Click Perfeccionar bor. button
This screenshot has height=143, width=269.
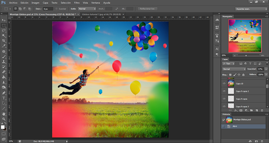147,9
